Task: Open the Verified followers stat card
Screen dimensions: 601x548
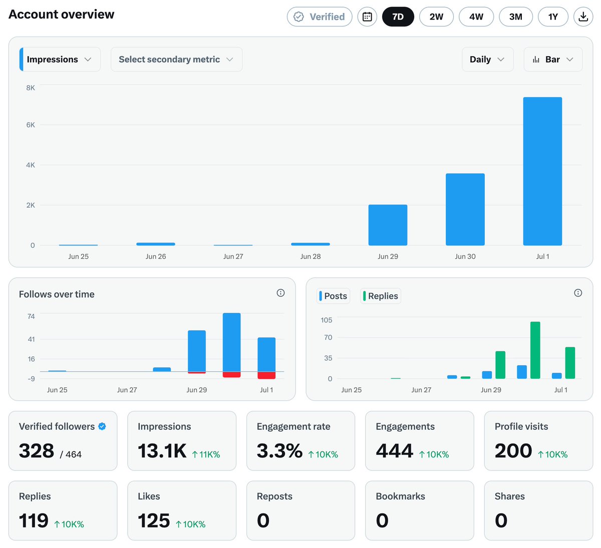Action: click(63, 441)
